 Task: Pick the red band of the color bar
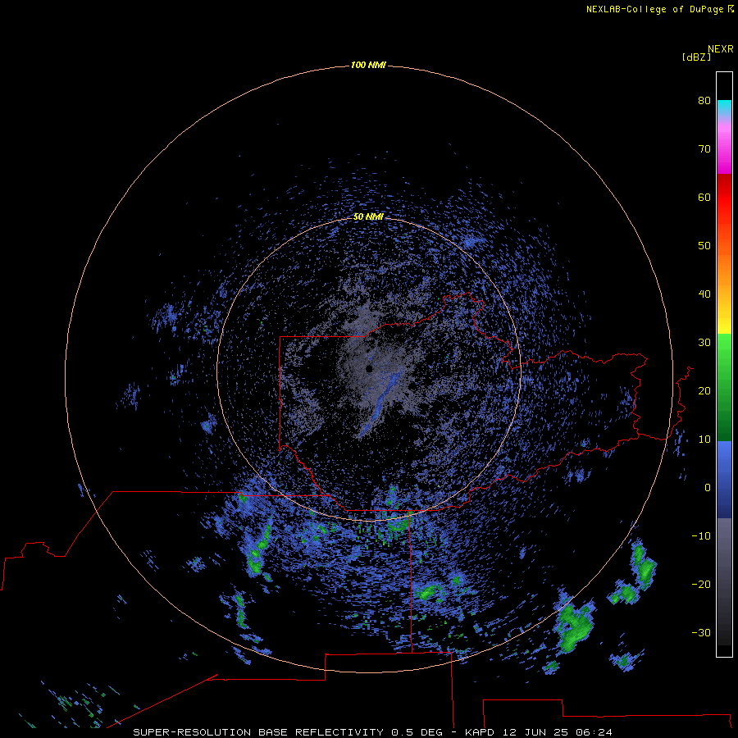coord(724,198)
